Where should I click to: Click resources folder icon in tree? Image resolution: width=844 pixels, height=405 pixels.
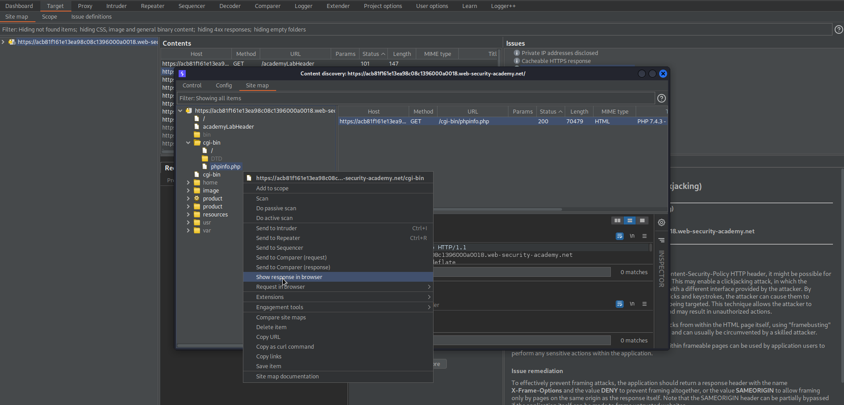coord(197,215)
